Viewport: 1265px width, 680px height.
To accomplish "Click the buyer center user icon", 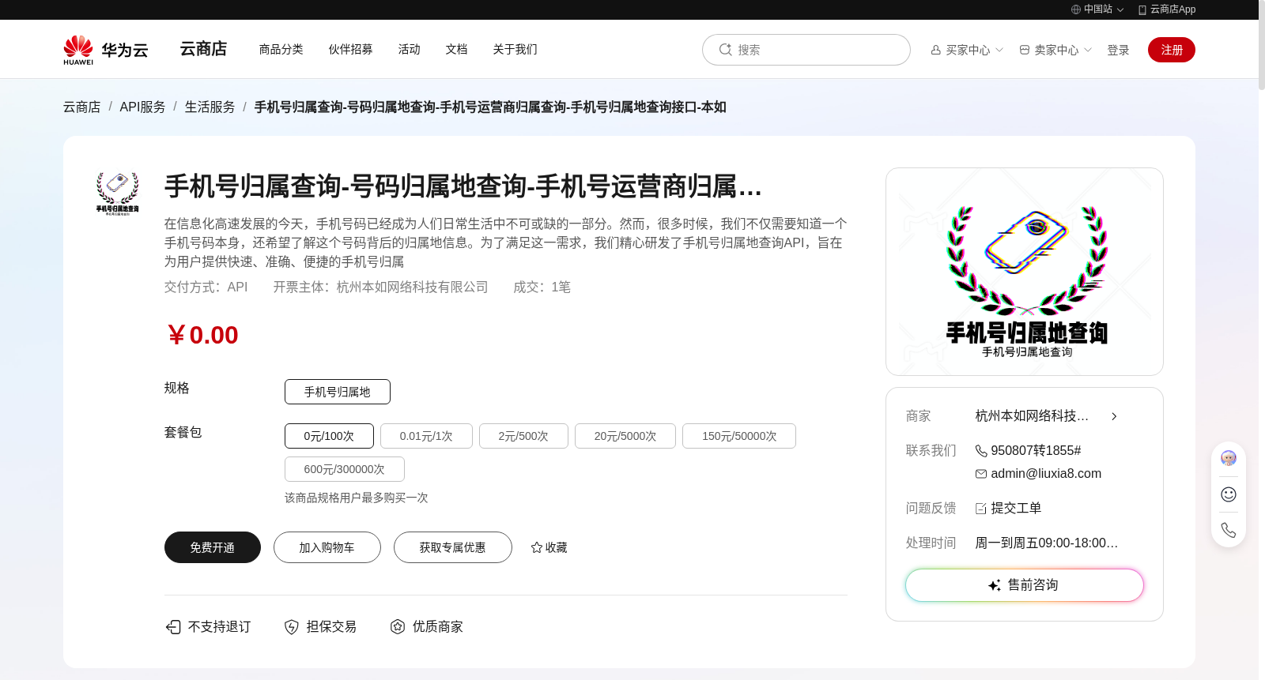I will pos(936,50).
